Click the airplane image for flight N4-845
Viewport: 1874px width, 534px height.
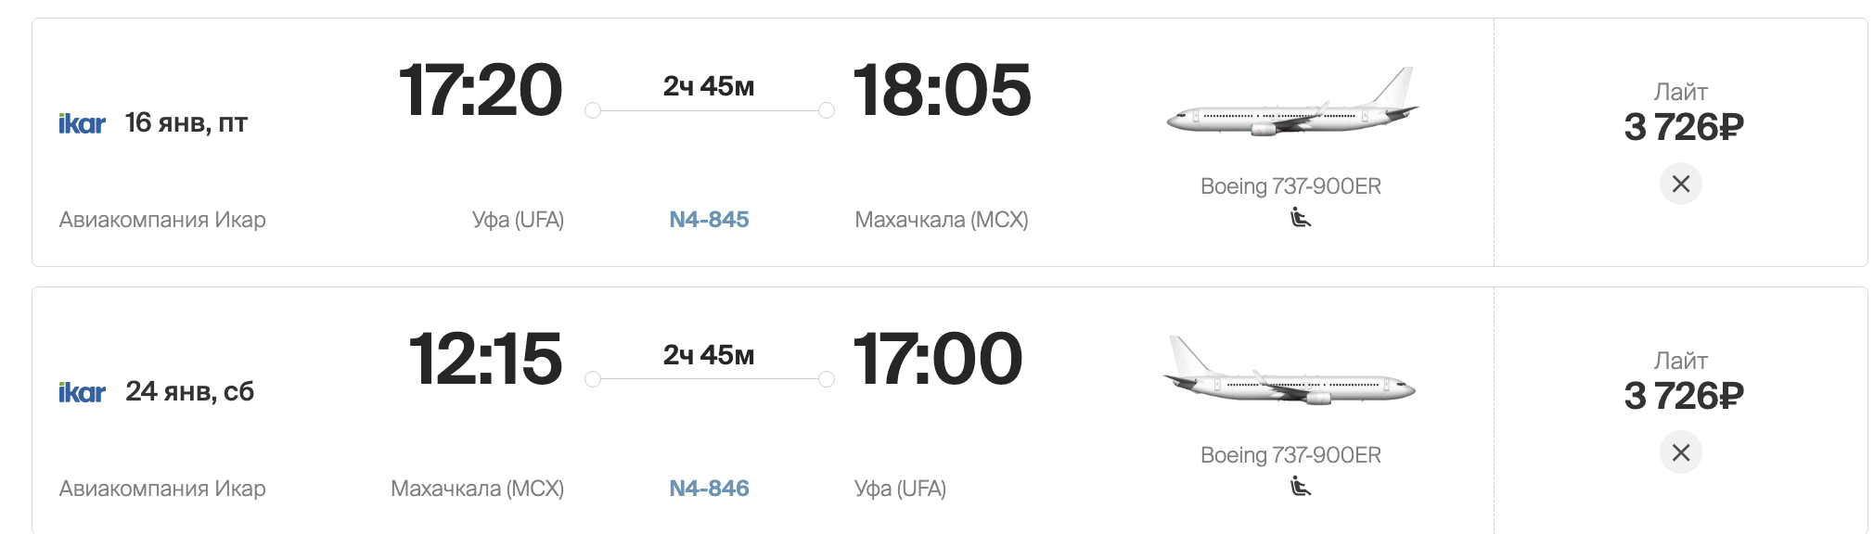click(1292, 103)
